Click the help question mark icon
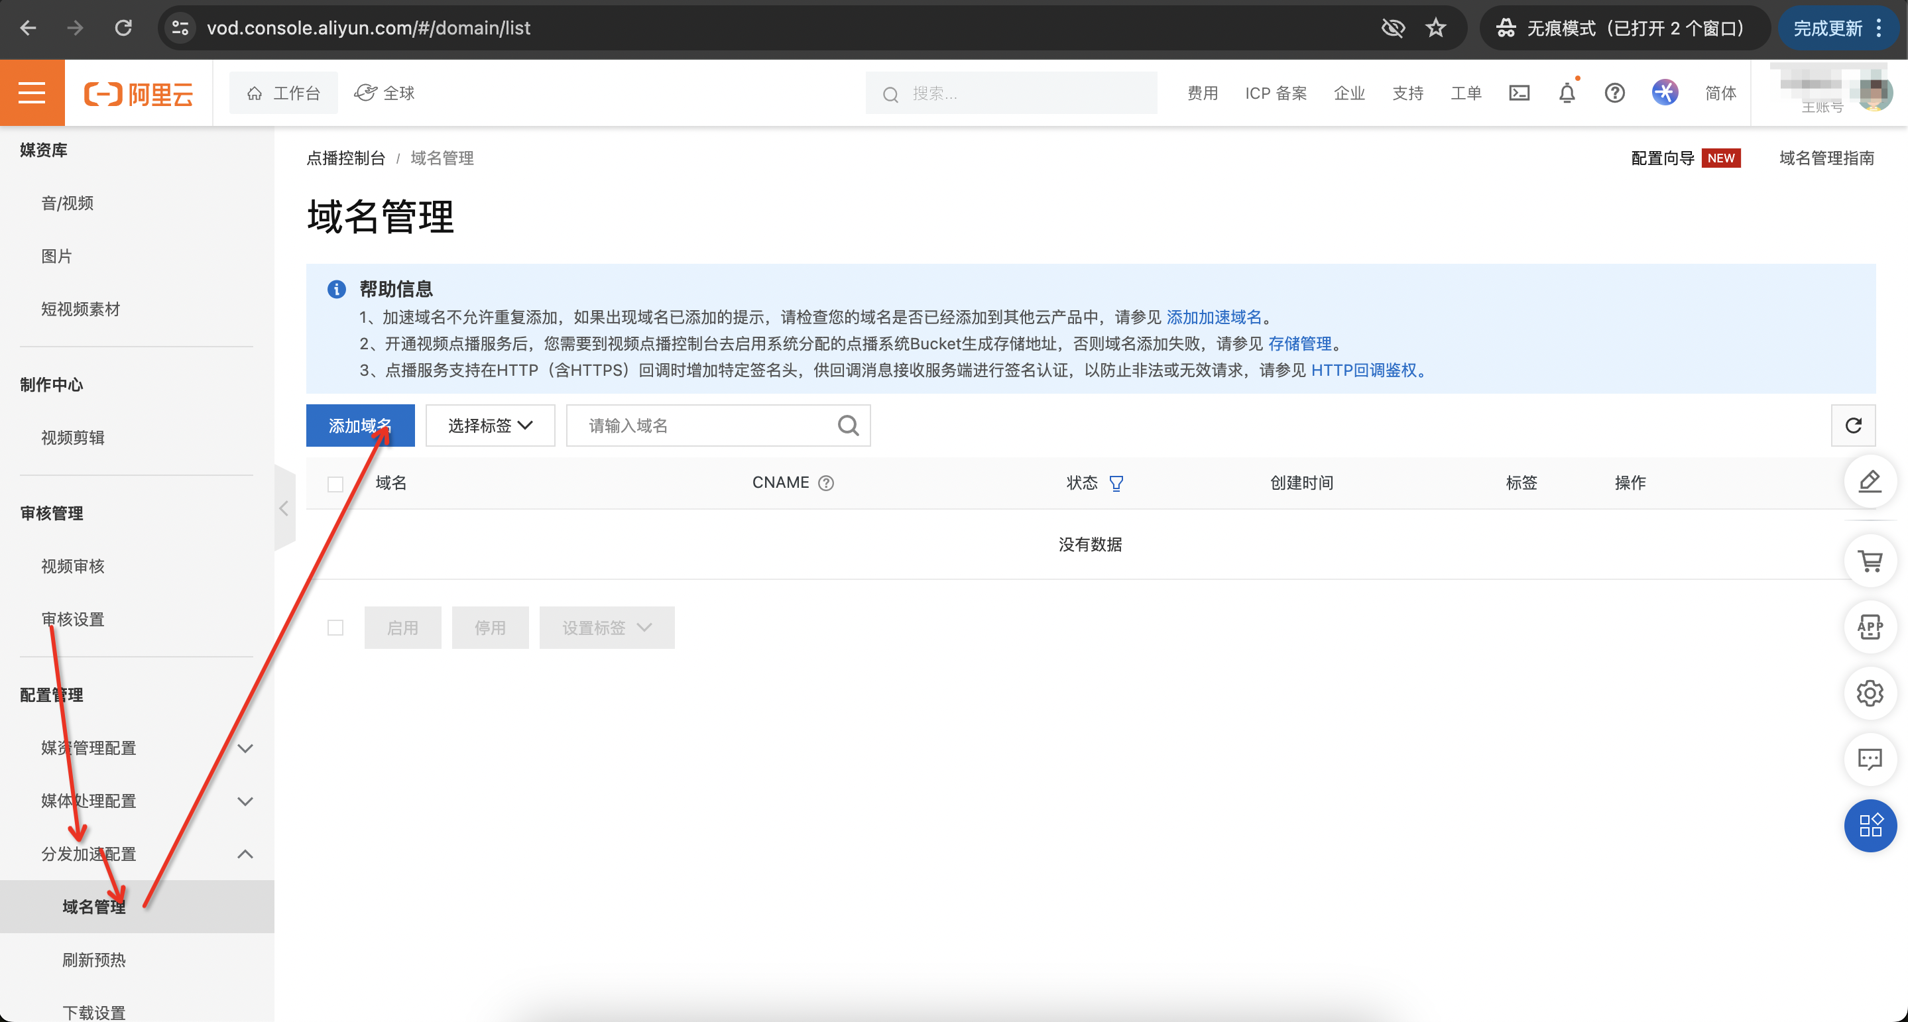 pos(1615,93)
